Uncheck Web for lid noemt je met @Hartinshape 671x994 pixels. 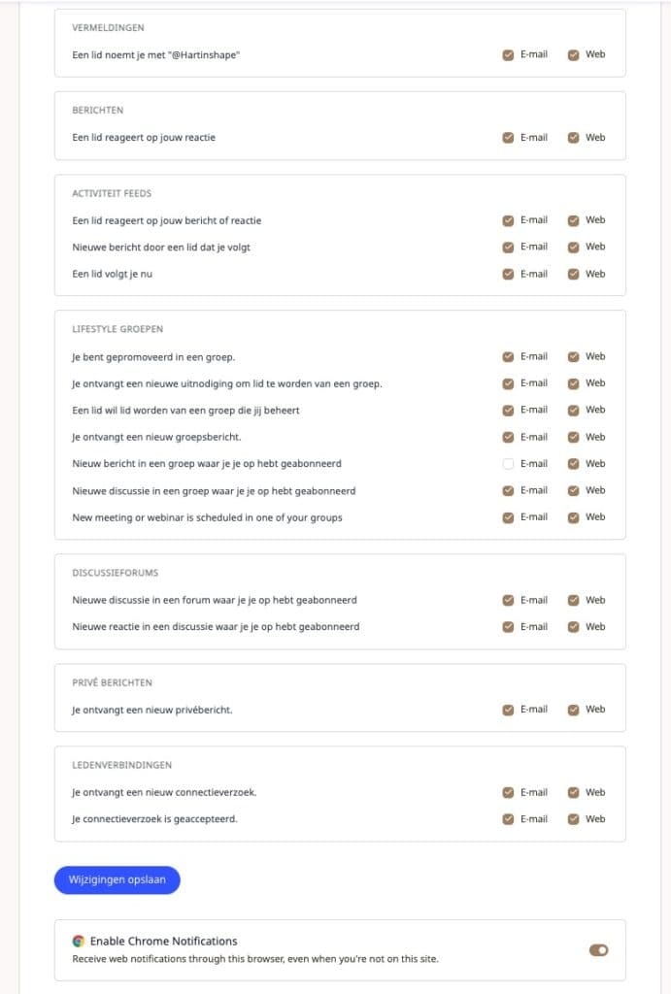[x=573, y=54]
